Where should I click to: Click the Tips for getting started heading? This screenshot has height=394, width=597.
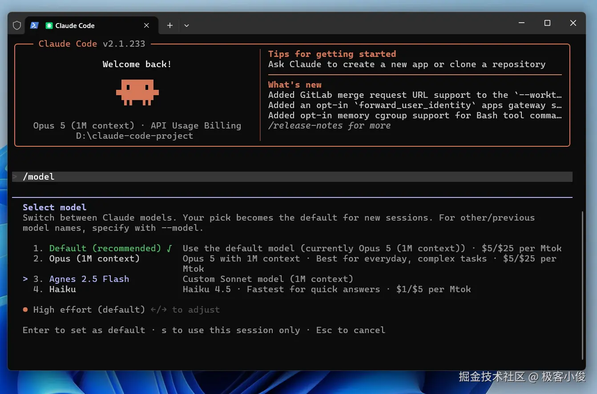click(332, 54)
